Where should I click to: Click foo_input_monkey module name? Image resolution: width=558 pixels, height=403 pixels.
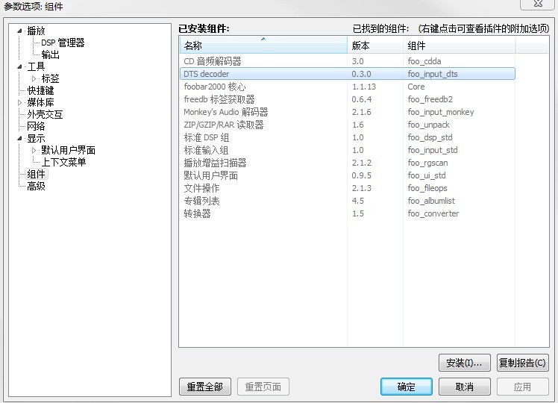click(441, 112)
